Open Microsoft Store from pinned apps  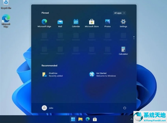92,23
